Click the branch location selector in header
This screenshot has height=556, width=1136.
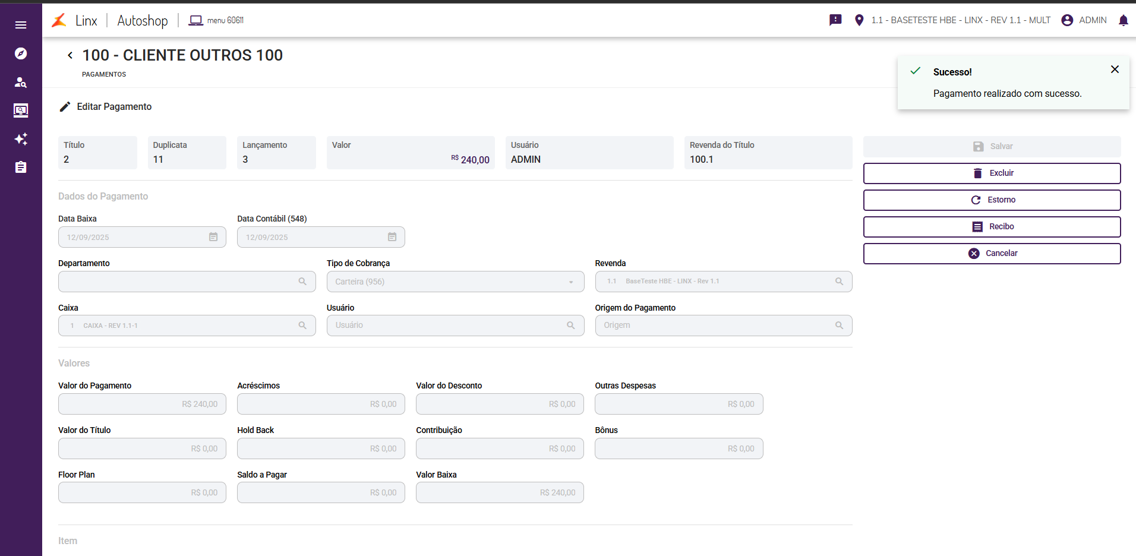954,20
